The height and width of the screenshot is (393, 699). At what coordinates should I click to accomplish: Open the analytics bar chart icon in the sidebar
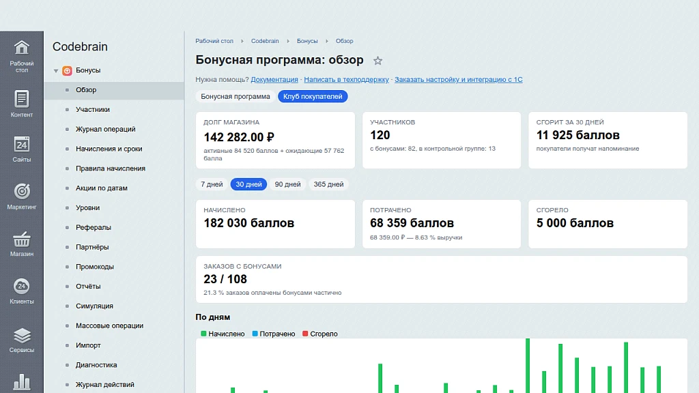tap(21, 382)
